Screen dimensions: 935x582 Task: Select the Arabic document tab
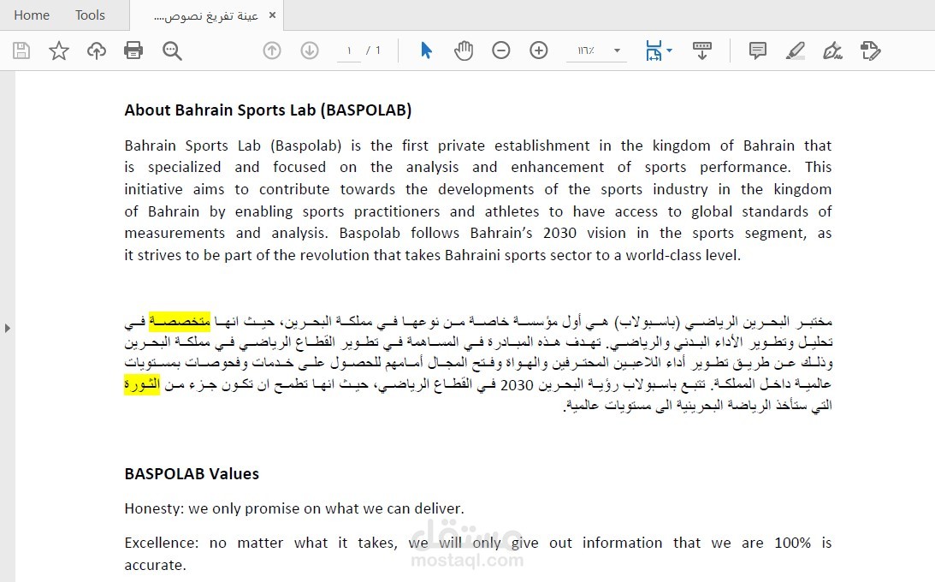(205, 16)
